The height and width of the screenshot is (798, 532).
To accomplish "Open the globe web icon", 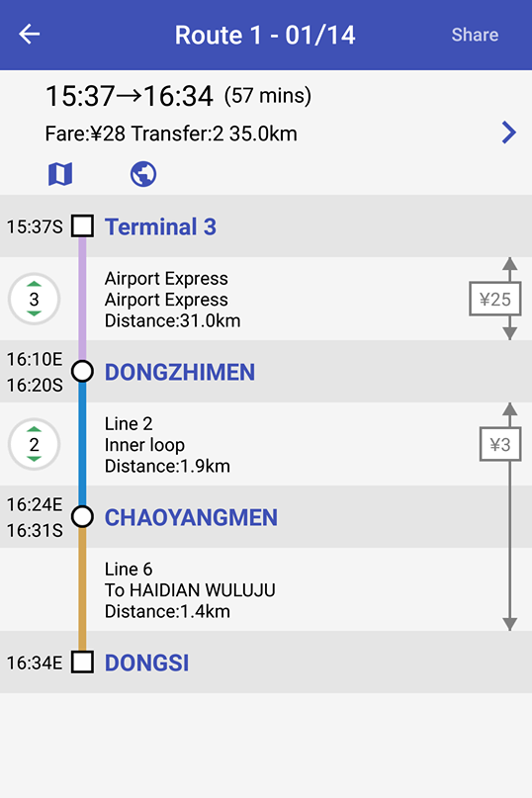I will (143, 174).
